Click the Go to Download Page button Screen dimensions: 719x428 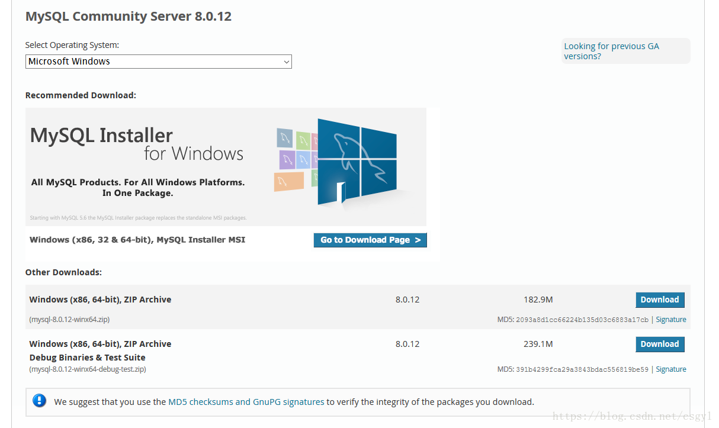370,240
